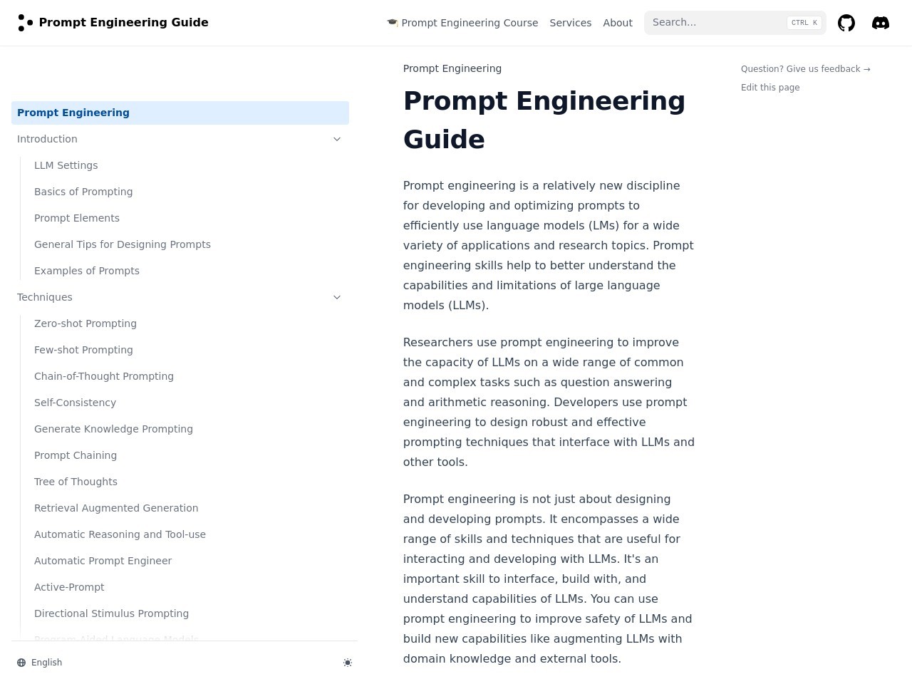The image size is (912, 684).
Task: Open the English language selector
Action: pos(46,663)
